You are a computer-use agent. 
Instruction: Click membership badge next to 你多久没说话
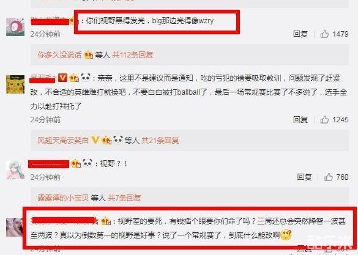(x=88, y=55)
